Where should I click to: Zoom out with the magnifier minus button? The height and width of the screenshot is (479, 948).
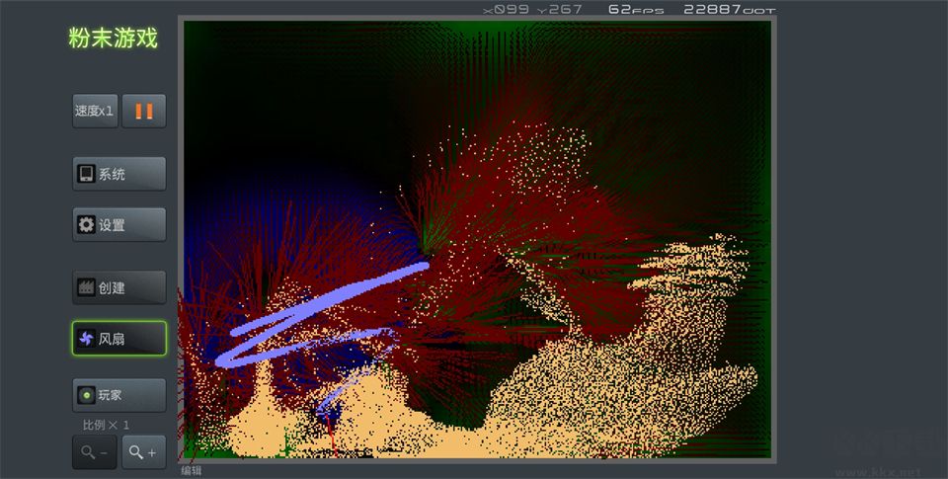[x=95, y=452]
